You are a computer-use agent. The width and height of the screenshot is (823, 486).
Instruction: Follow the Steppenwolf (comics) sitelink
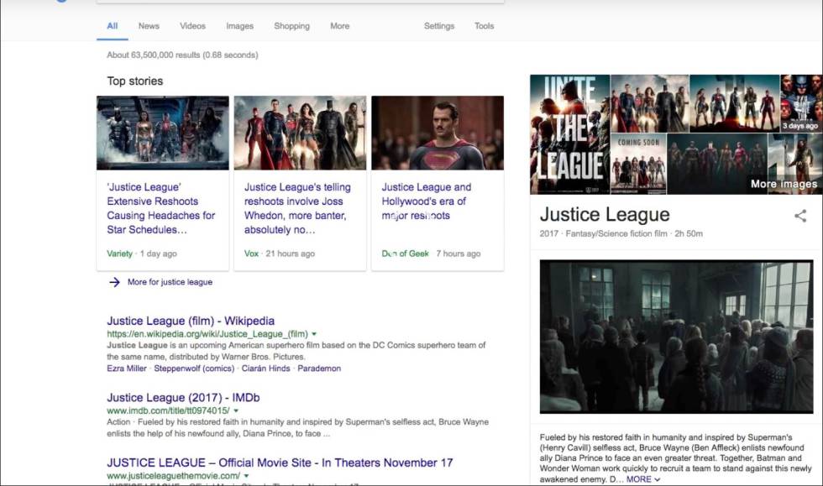(194, 368)
